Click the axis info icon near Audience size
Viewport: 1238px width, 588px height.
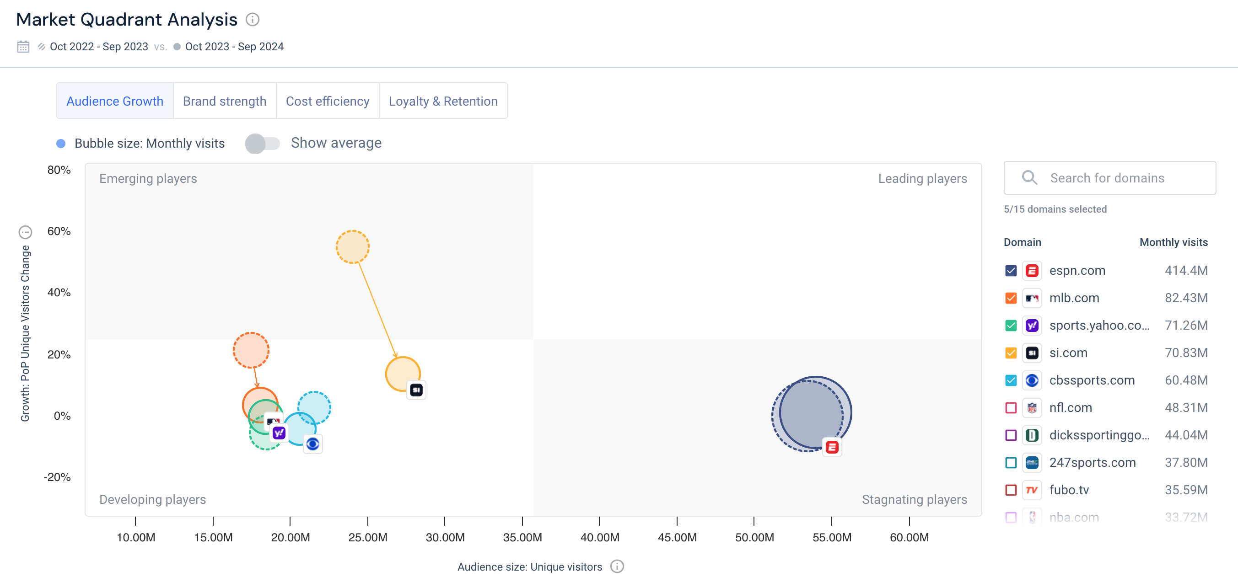pos(617,567)
